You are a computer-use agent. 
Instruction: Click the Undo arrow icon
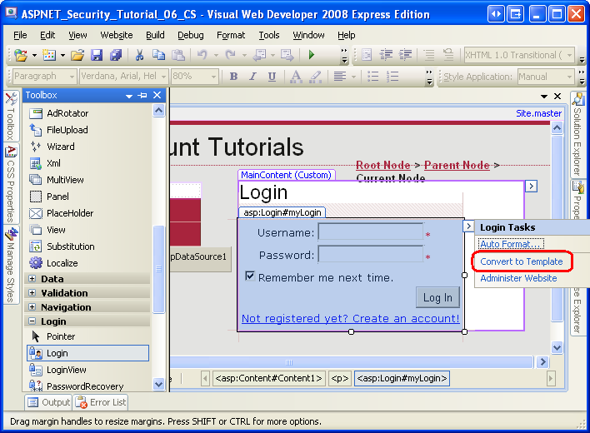[202, 55]
